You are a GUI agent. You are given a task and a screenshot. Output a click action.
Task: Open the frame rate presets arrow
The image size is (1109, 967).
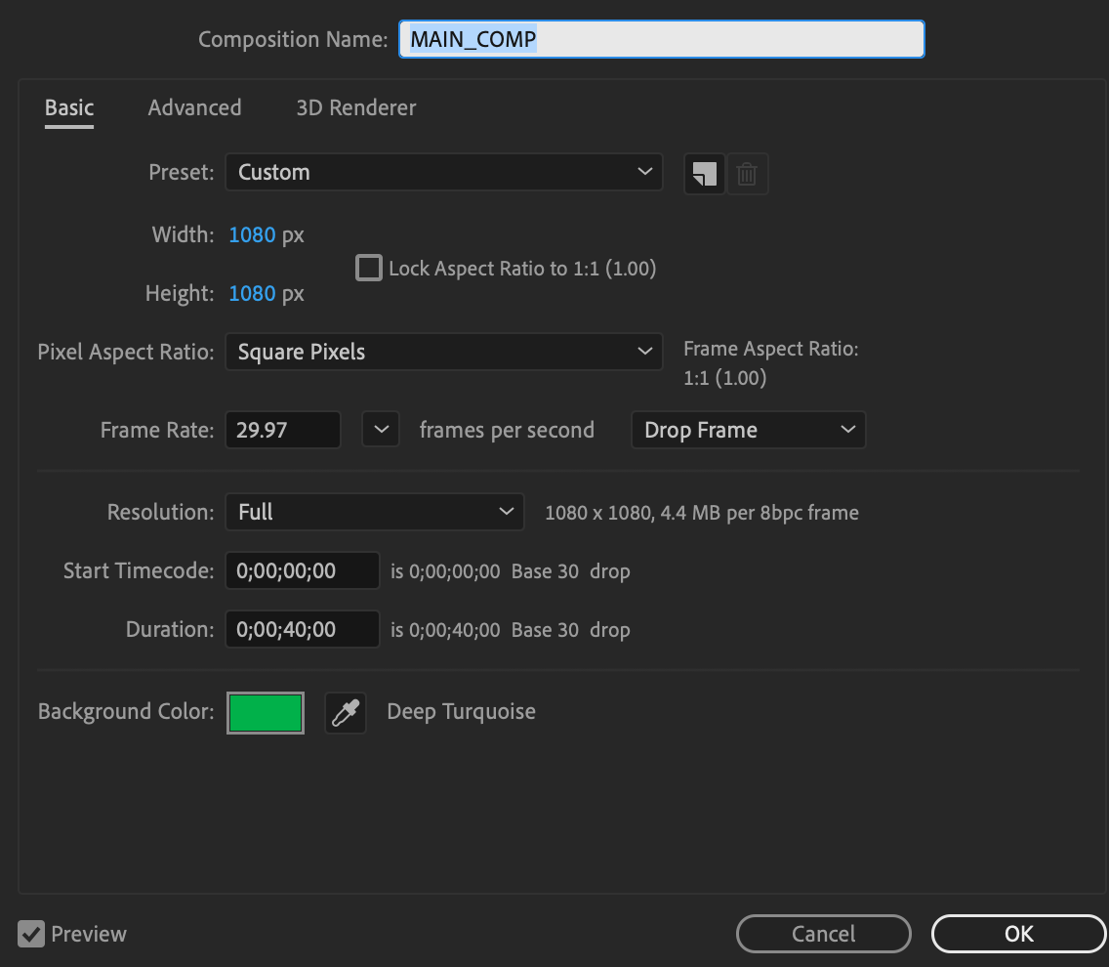[381, 430]
